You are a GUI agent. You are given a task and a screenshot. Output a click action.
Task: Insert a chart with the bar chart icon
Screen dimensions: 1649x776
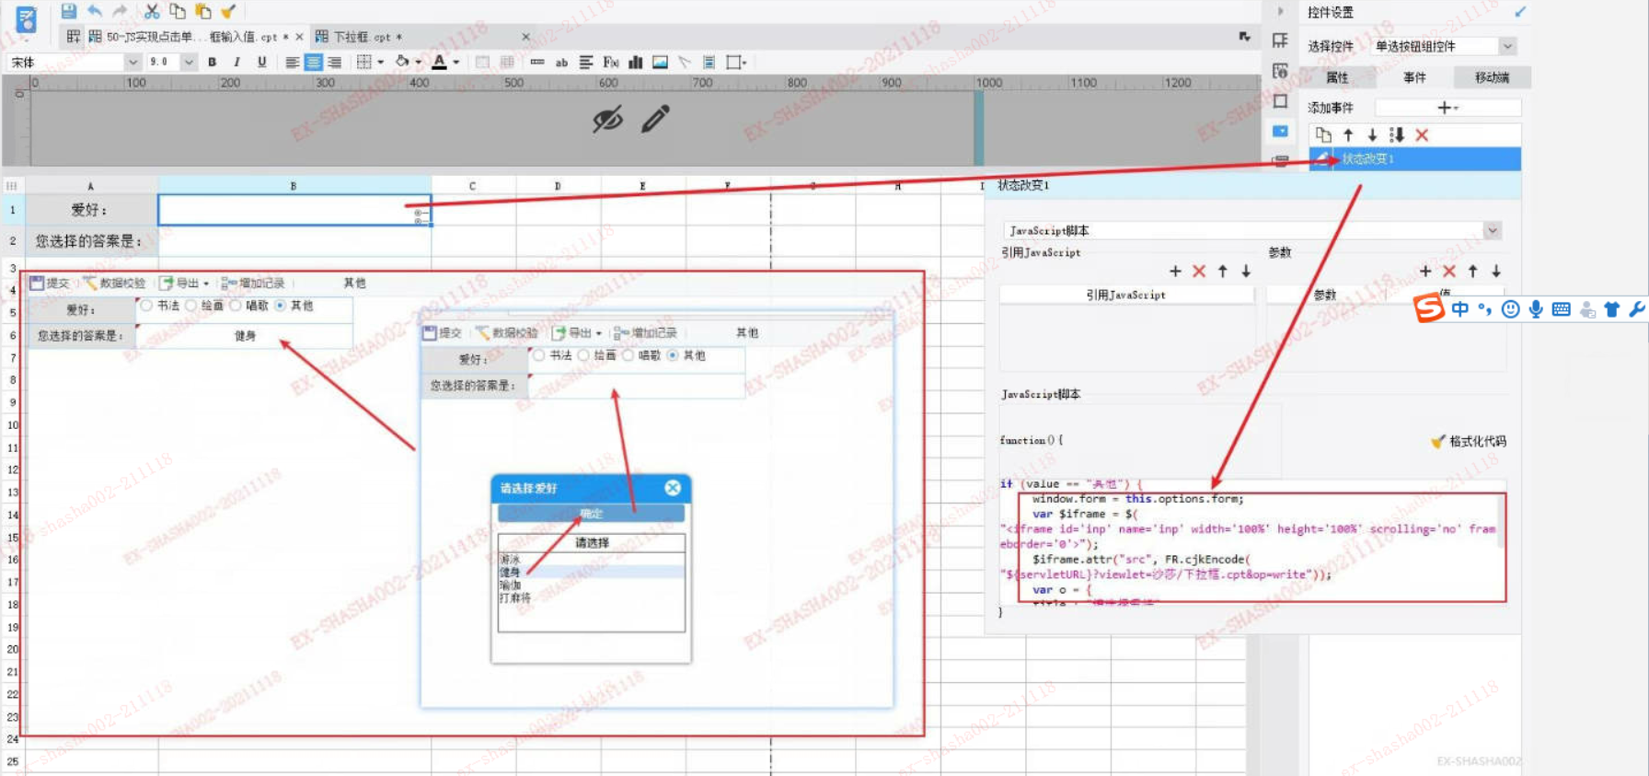coord(635,62)
